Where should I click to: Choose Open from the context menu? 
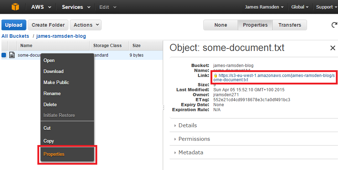(67, 60)
